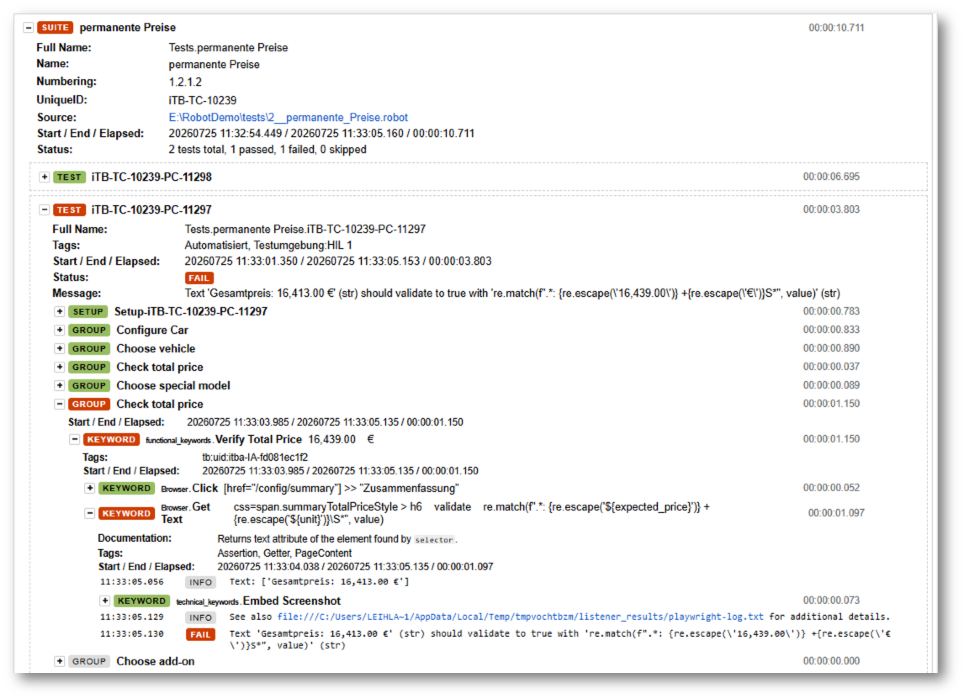Viewport: 964px width, 699px height.
Task: Collapse test iTB-TC-10239-PC-11297
Action: click(x=44, y=209)
